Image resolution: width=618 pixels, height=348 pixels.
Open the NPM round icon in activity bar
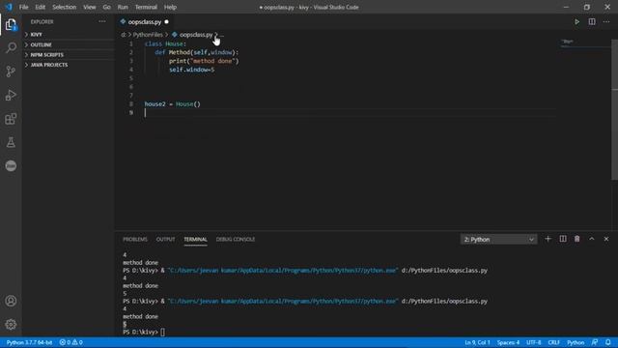11,165
